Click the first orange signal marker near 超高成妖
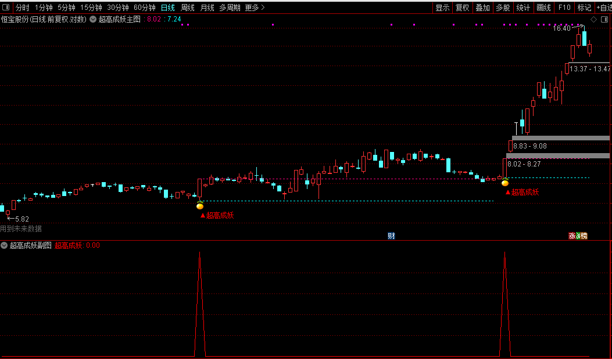This screenshot has width=612, height=359. click(x=200, y=206)
